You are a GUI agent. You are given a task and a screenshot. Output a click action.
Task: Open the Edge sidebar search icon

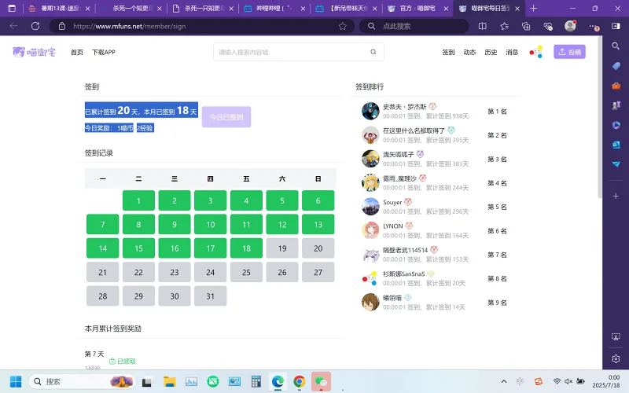pyautogui.click(x=616, y=46)
